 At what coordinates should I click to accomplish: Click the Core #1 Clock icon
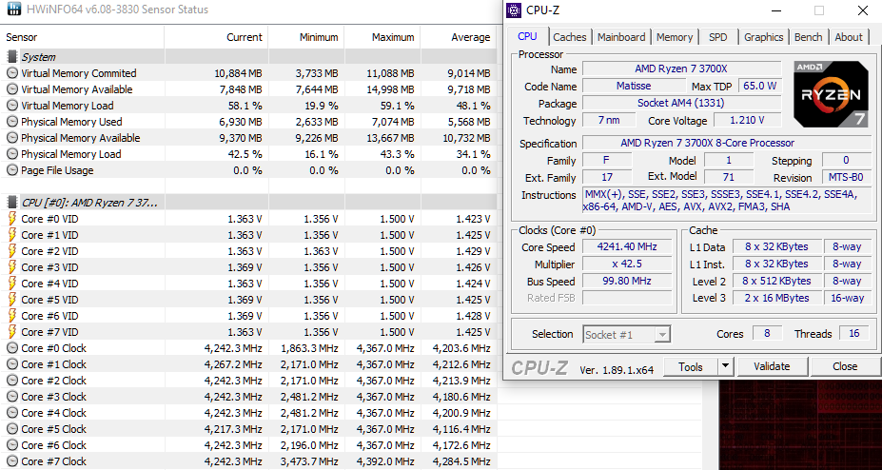(11, 364)
